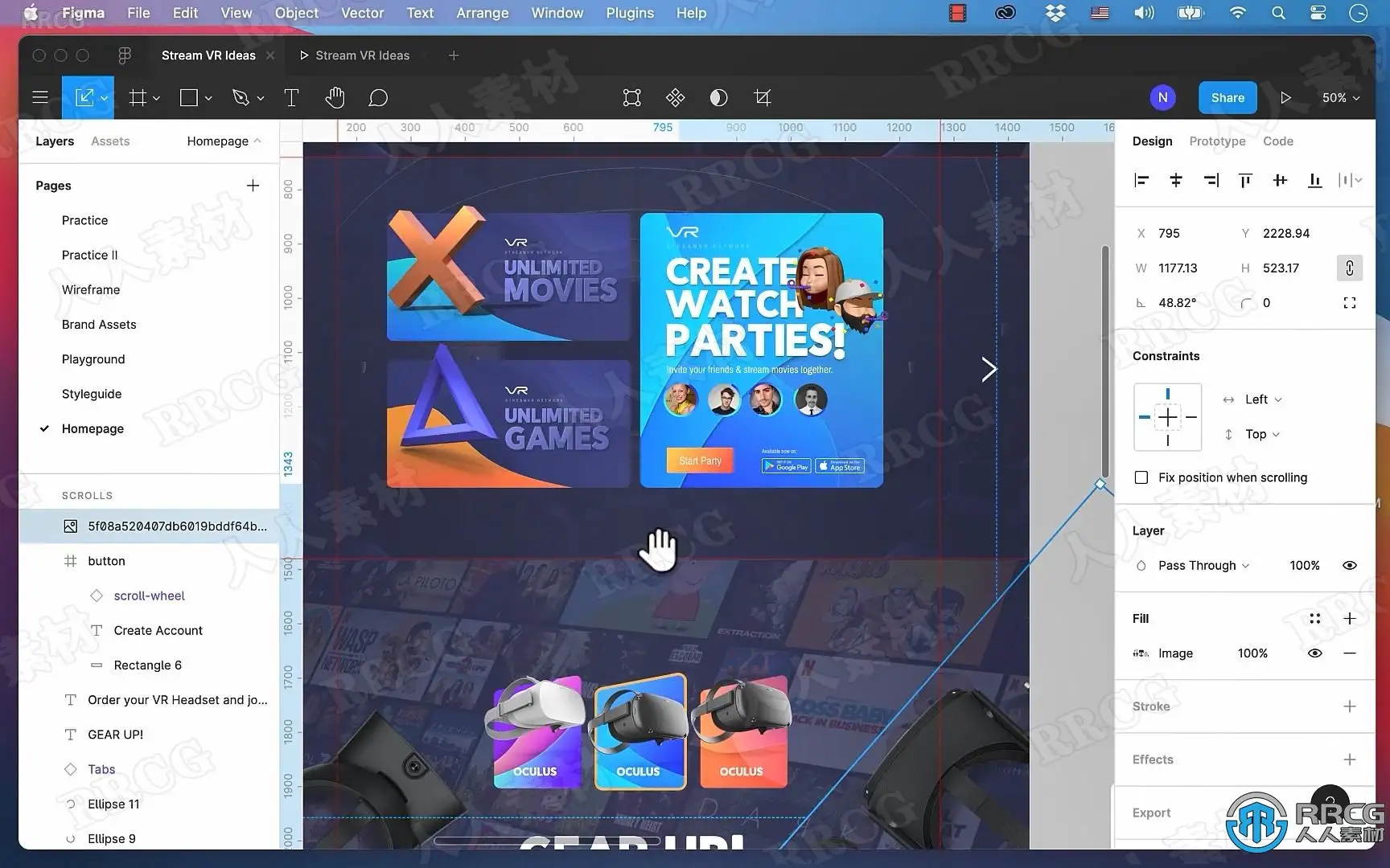Add a new effect
This screenshot has width=1390, height=868.
(1350, 759)
